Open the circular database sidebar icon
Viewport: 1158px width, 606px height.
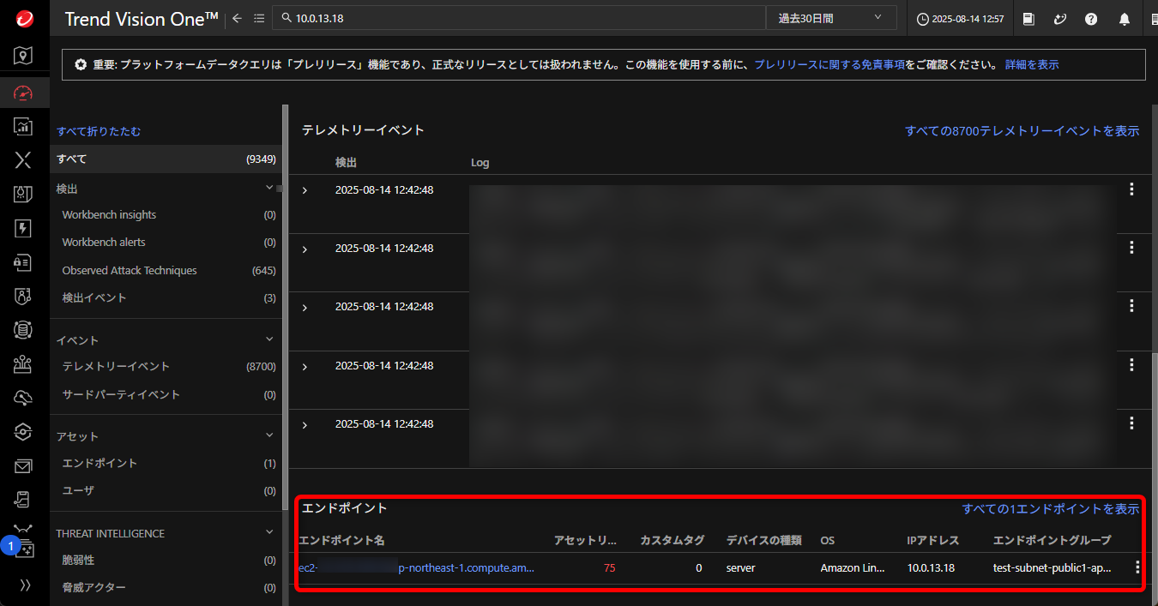point(23,330)
